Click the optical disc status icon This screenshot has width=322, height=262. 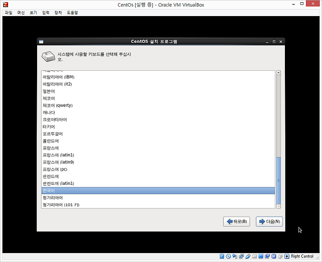click(228, 256)
